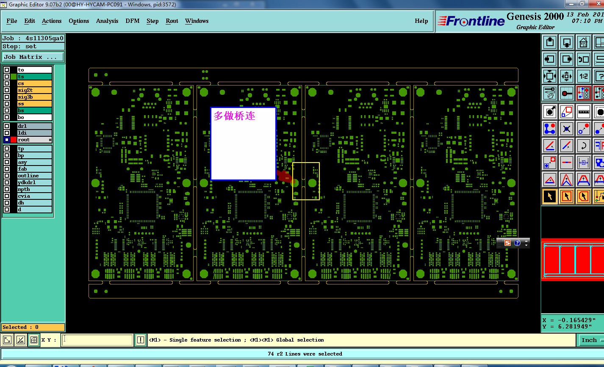Click the grid snap icon beside XY

point(34,340)
